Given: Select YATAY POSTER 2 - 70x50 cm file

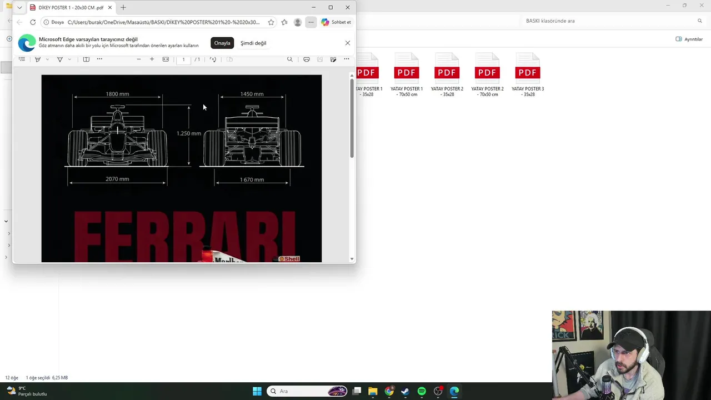Looking at the screenshot, I should pos(487,75).
